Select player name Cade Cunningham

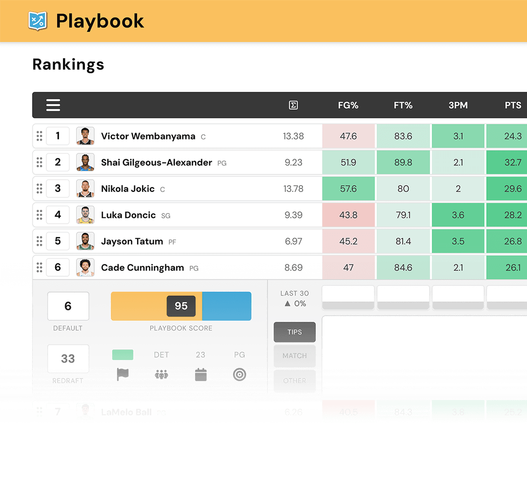coord(142,268)
